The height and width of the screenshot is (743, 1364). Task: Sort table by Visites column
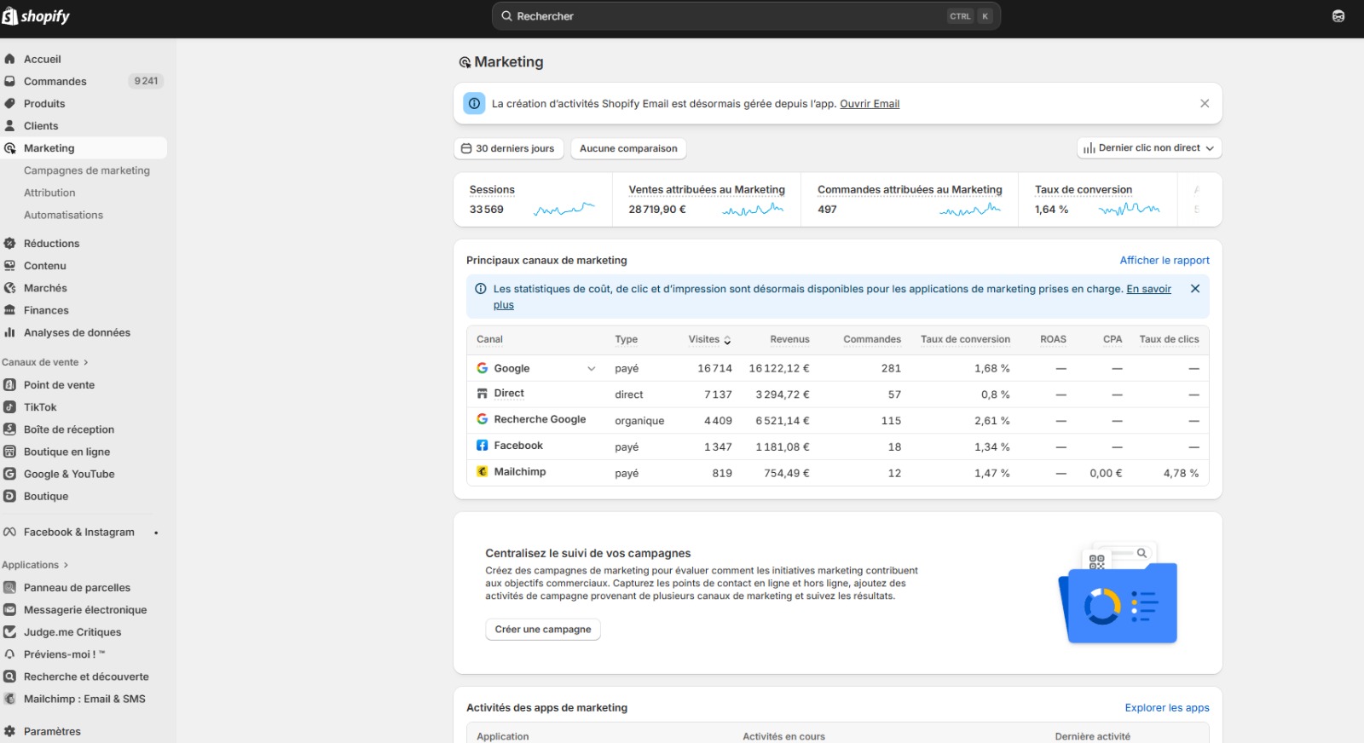point(709,339)
